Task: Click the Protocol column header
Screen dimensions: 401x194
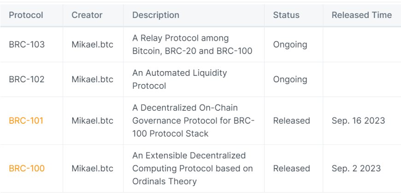Action: coord(26,15)
